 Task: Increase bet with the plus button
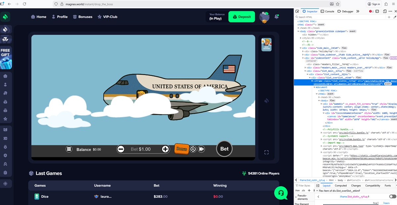(165, 149)
